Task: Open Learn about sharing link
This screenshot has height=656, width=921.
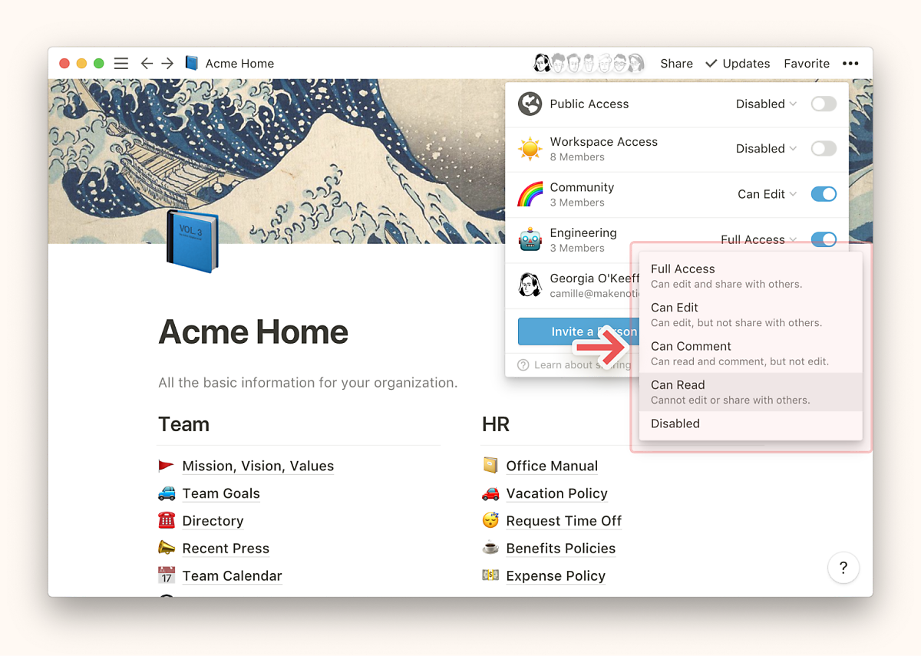Action: pos(581,365)
